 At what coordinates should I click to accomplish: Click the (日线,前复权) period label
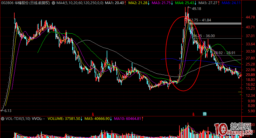[x=40, y=3]
